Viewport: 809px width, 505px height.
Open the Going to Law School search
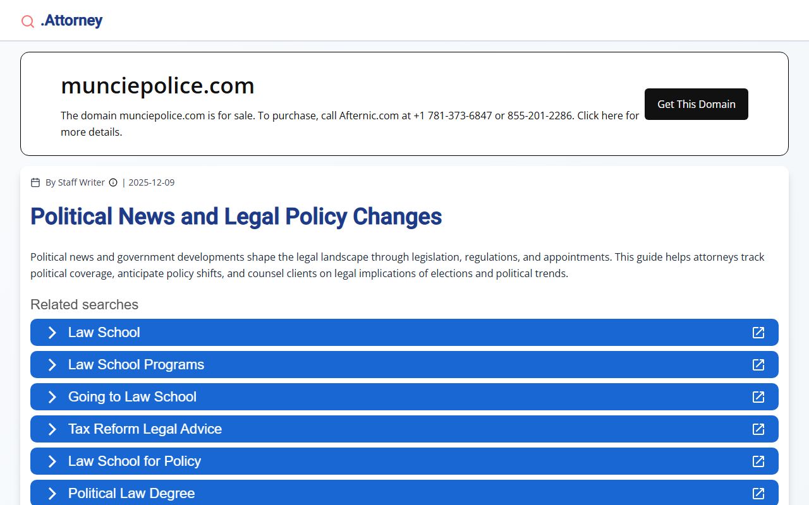pyautogui.click(x=404, y=397)
